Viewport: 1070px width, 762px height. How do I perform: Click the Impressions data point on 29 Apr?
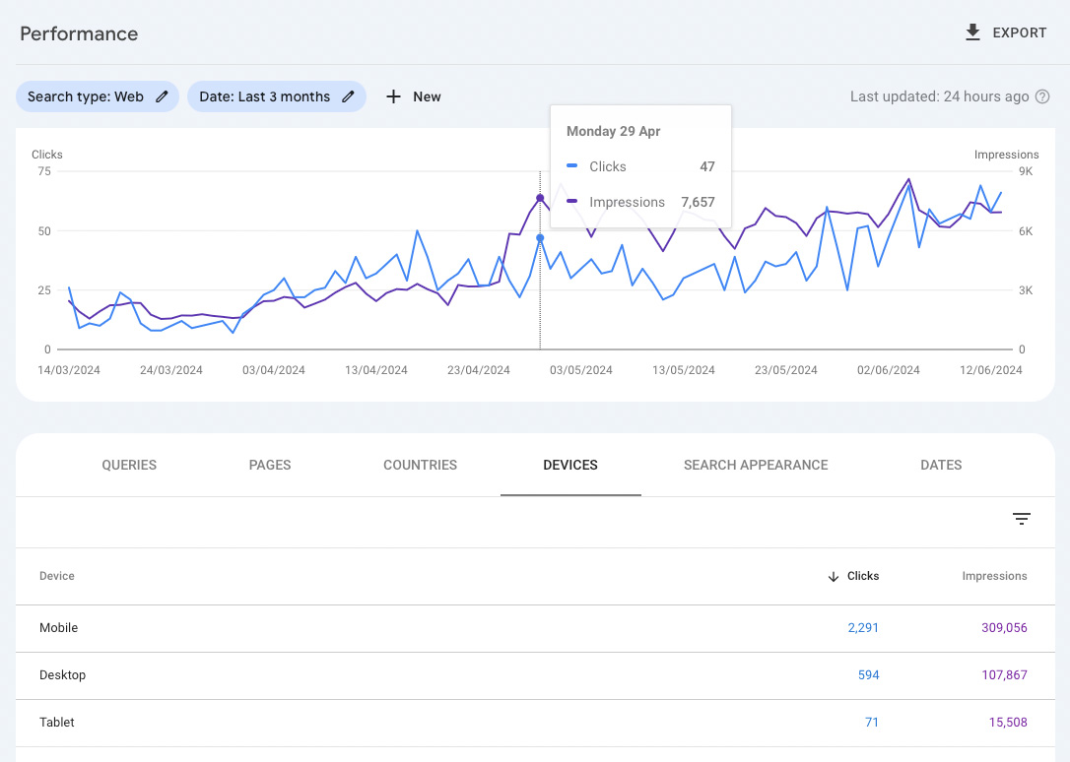point(540,198)
